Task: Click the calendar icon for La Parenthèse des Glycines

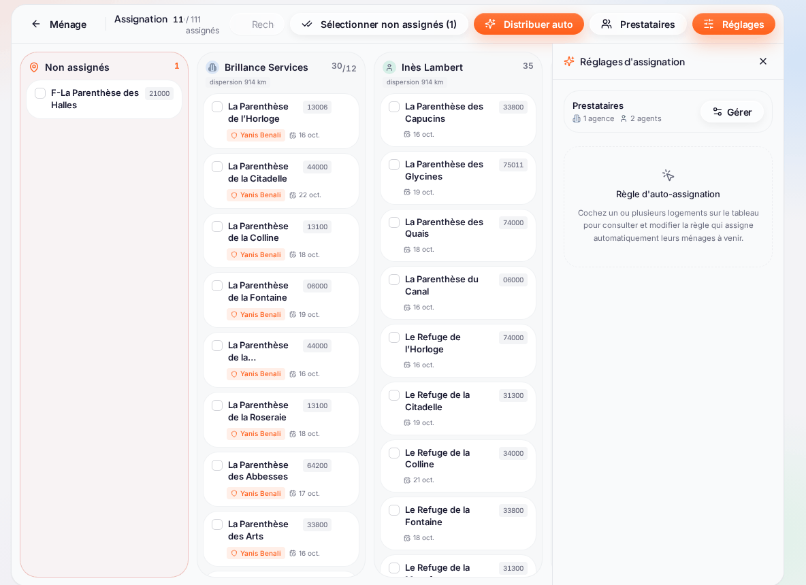Action: 407,192
